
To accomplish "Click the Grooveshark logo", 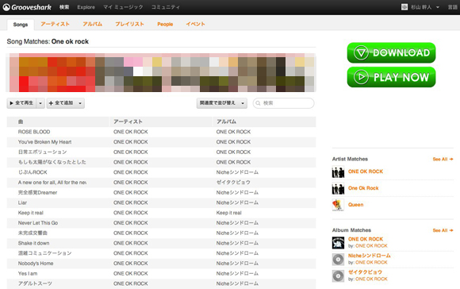I will click(x=27, y=7).
